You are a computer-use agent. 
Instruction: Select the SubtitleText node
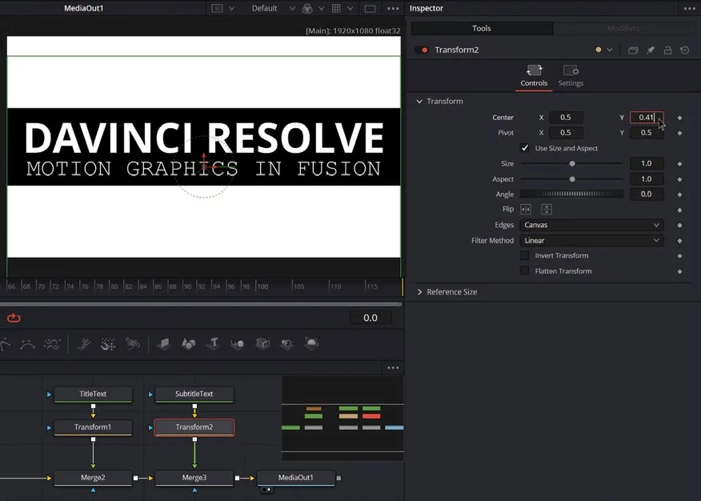[x=194, y=395]
